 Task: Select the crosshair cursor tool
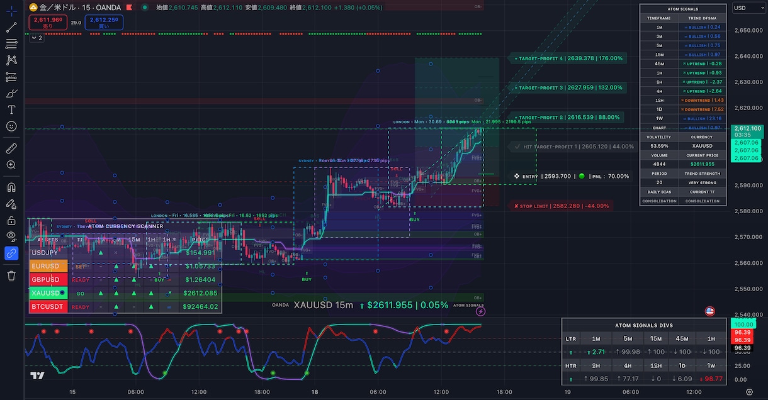click(x=11, y=11)
